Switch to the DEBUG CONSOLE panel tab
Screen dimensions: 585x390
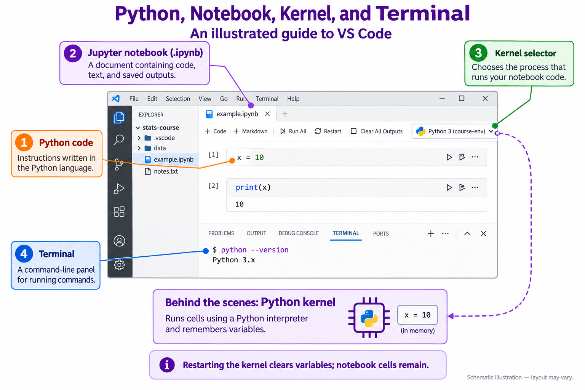(299, 233)
